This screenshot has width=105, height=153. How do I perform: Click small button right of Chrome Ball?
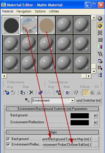pyautogui.click(x=96, y=145)
